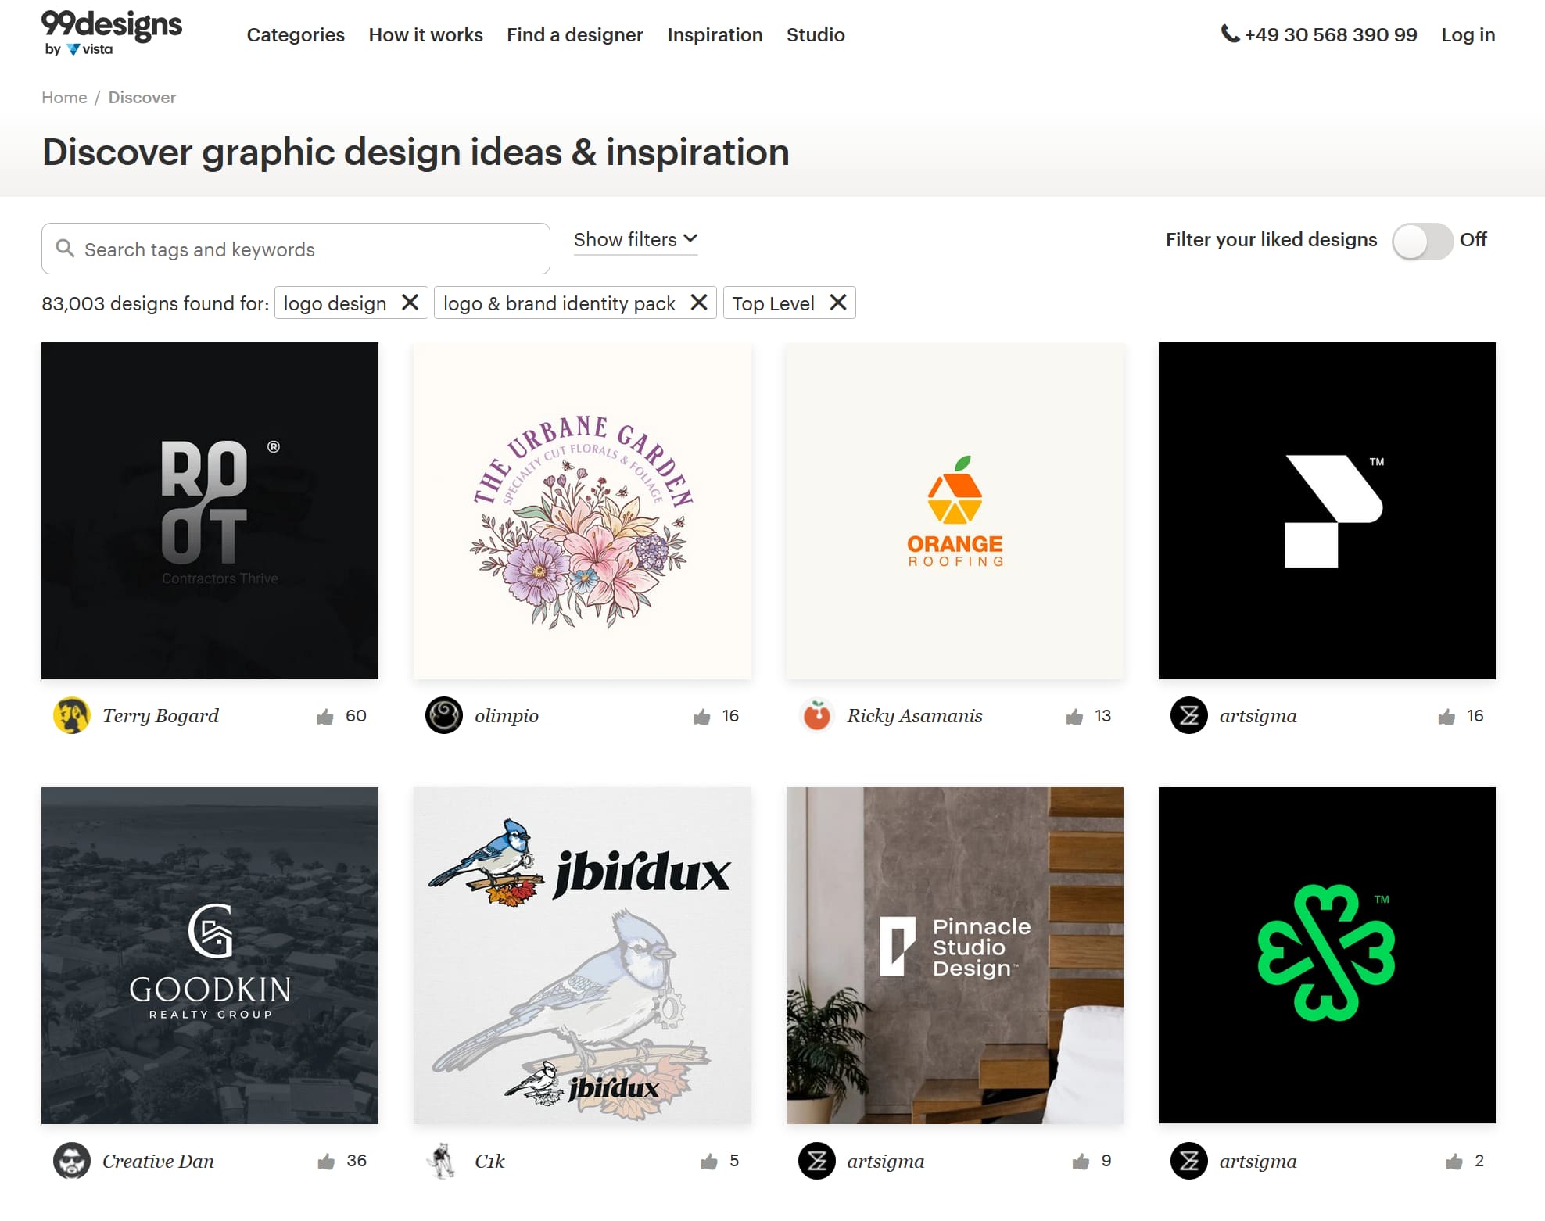
Task: Click the magnifier icon in the search bar
Action: (66, 249)
